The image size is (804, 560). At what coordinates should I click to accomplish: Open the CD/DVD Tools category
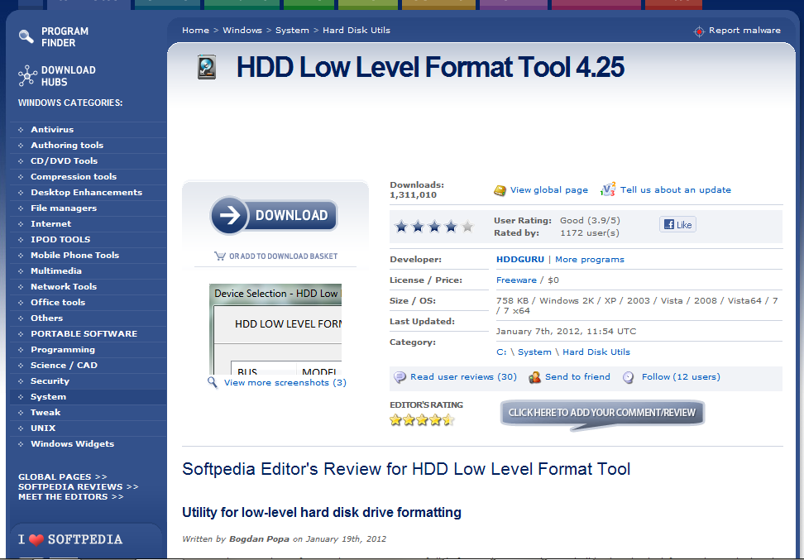tap(64, 161)
